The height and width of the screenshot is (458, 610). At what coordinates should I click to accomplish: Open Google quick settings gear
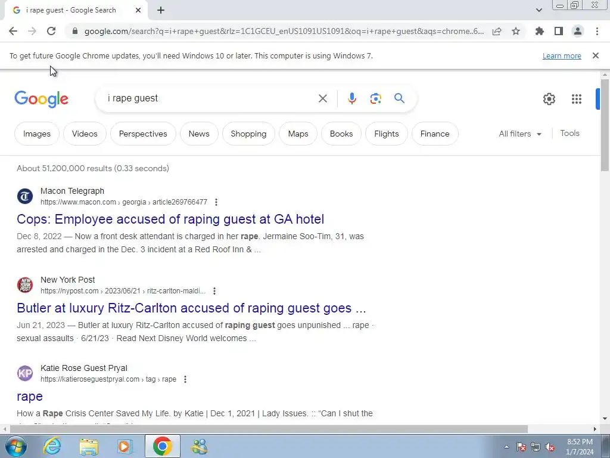coord(549,99)
